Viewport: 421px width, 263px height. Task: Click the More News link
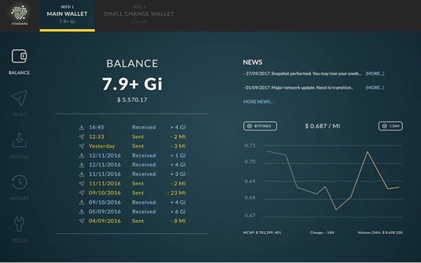tap(258, 102)
